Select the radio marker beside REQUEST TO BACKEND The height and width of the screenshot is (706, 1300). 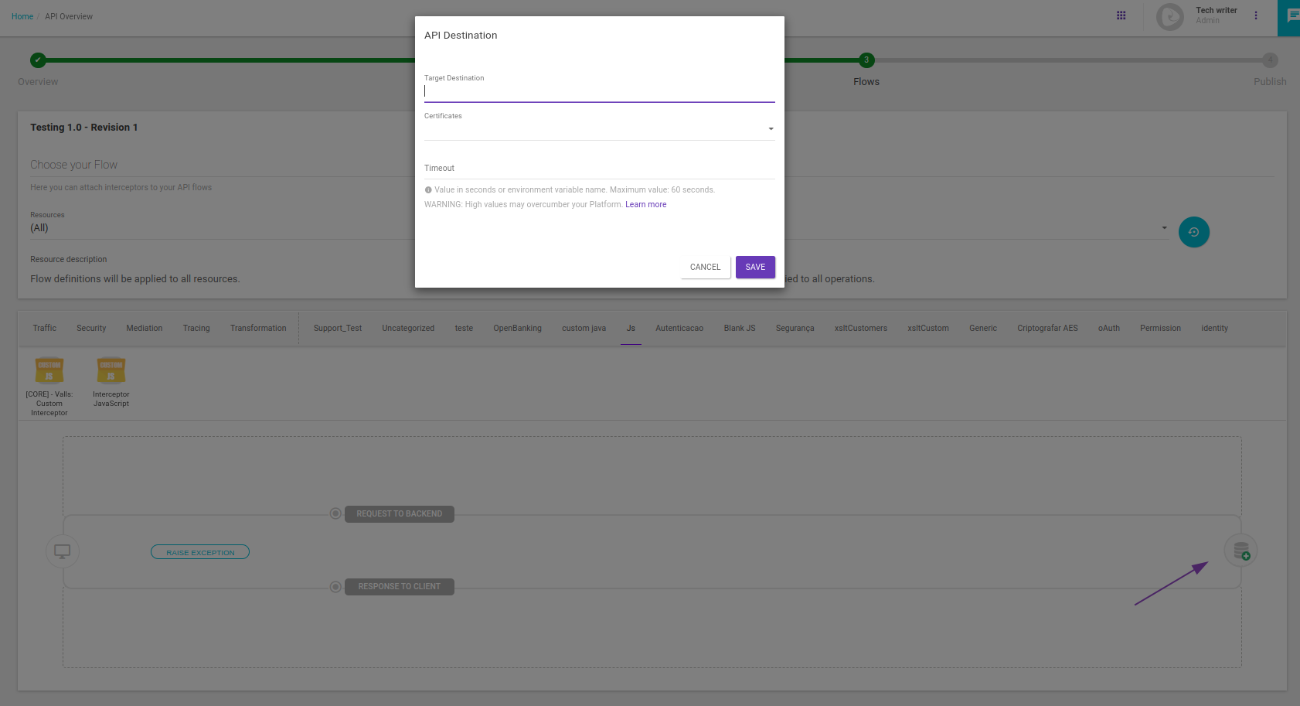point(335,513)
